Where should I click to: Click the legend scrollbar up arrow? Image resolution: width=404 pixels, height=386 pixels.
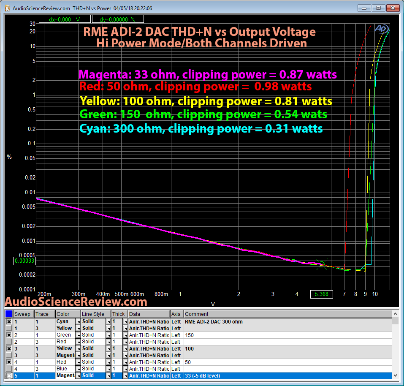395,314
